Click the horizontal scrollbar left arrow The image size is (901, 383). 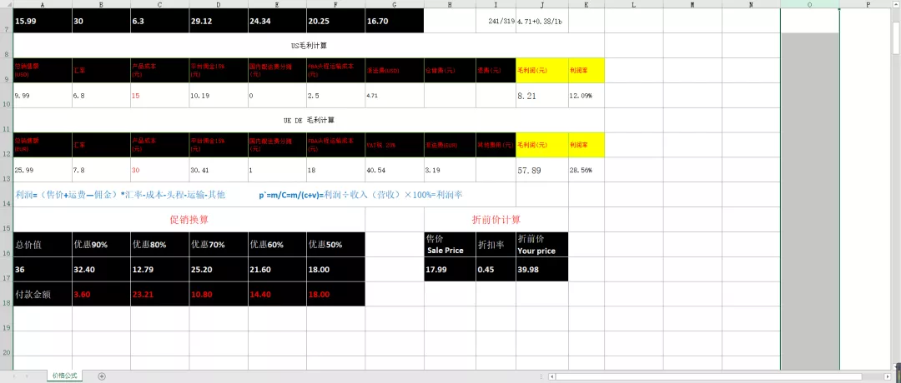pos(551,376)
